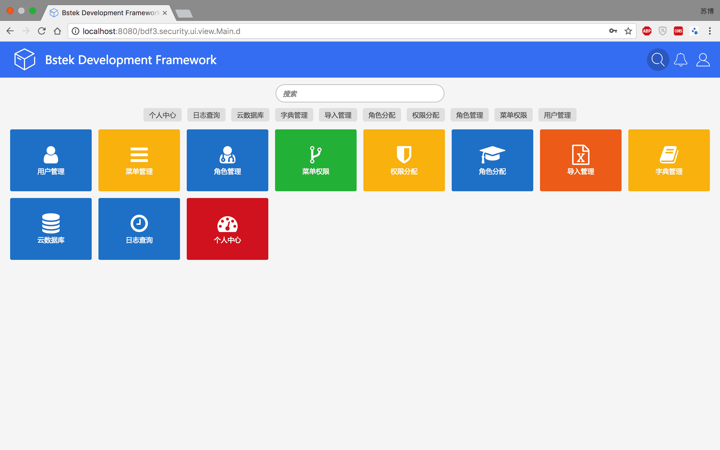Open the user profile icon in header

coord(703,60)
